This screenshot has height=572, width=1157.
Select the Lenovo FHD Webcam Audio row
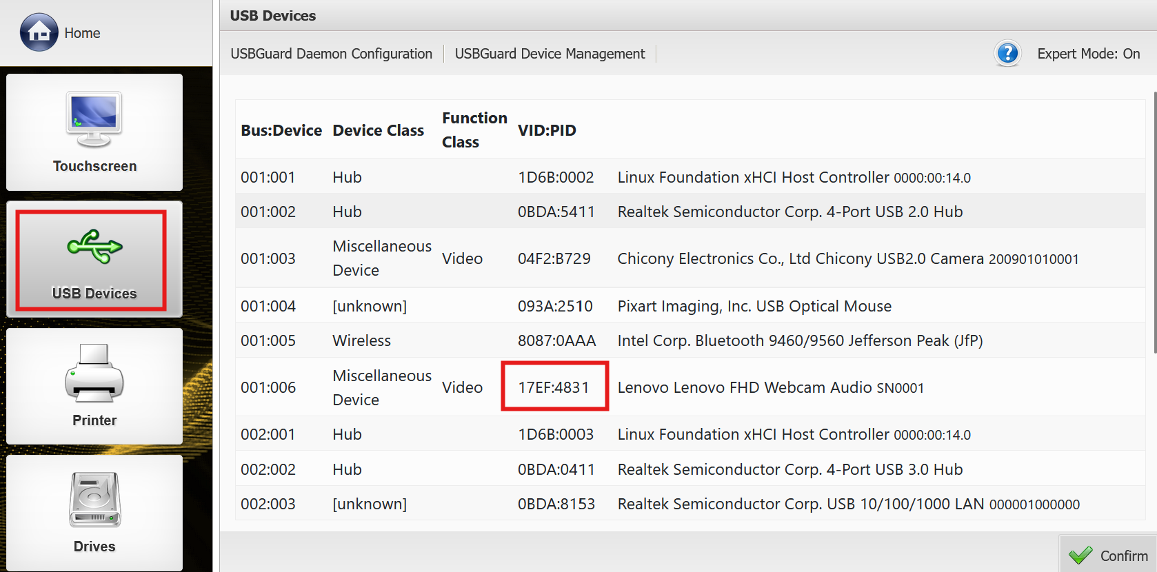pyautogui.click(x=769, y=387)
